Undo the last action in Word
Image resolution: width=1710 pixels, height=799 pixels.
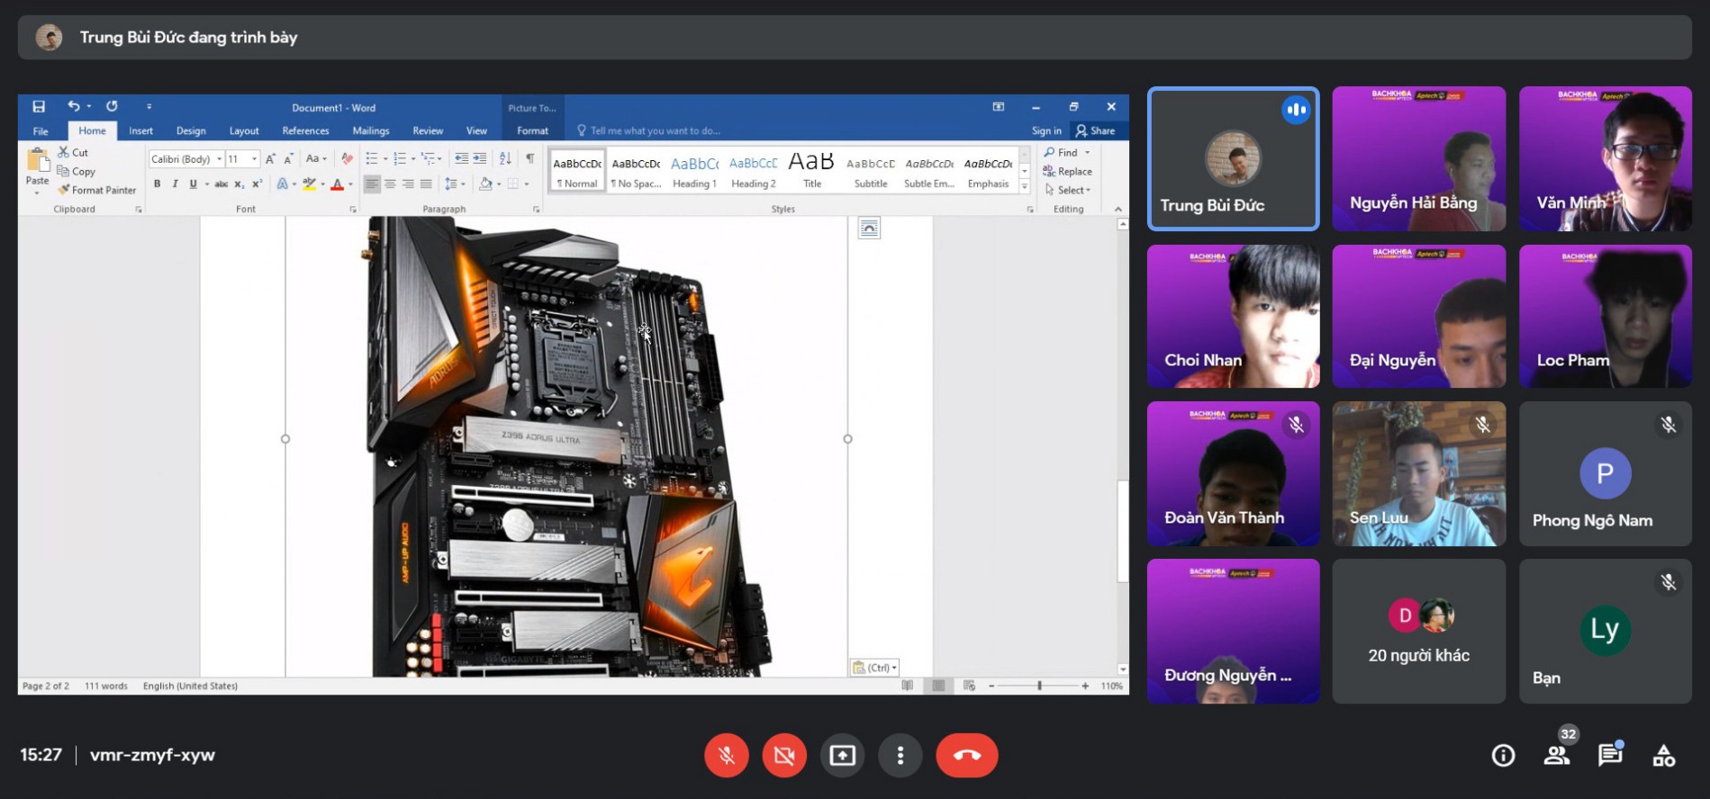(x=74, y=106)
